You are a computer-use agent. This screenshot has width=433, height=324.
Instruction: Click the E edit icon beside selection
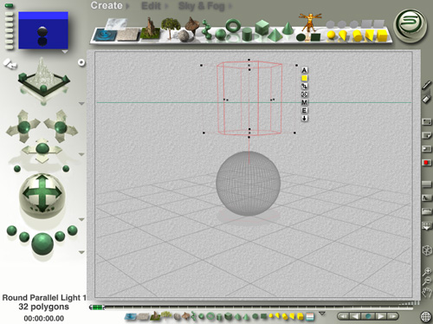click(x=304, y=110)
